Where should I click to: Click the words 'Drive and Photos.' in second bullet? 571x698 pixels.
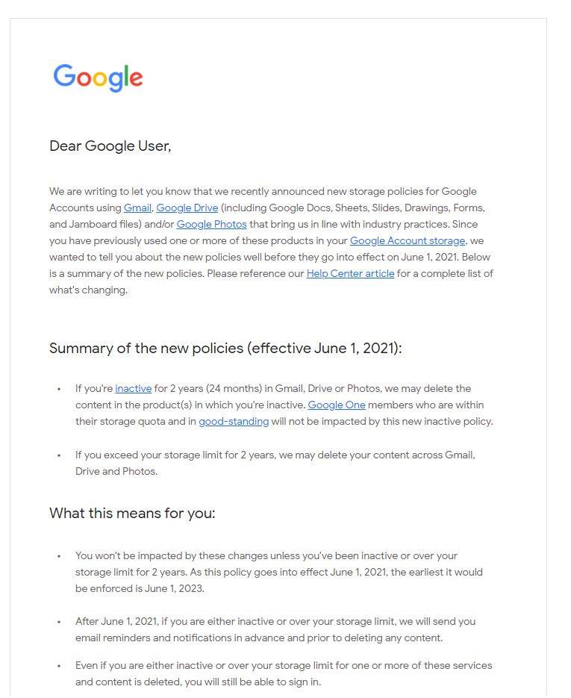(116, 471)
